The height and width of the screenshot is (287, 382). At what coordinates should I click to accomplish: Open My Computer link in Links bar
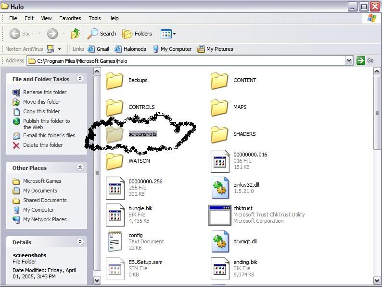[172, 49]
